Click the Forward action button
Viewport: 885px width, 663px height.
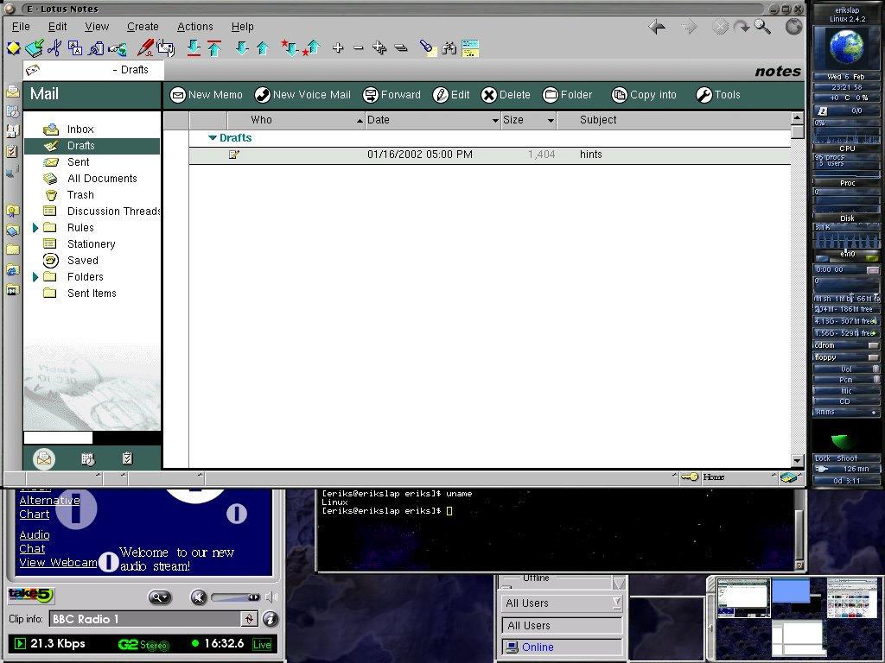click(x=392, y=95)
